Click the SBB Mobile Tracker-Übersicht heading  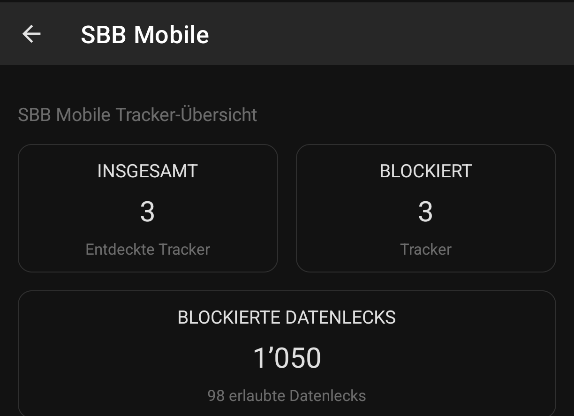pyautogui.click(x=137, y=115)
